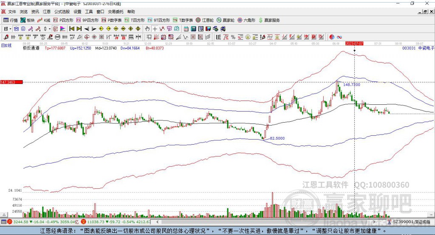The image size is (435, 235).
Task: Click the Tp=177.6887 indicator value
Action: coord(55,48)
